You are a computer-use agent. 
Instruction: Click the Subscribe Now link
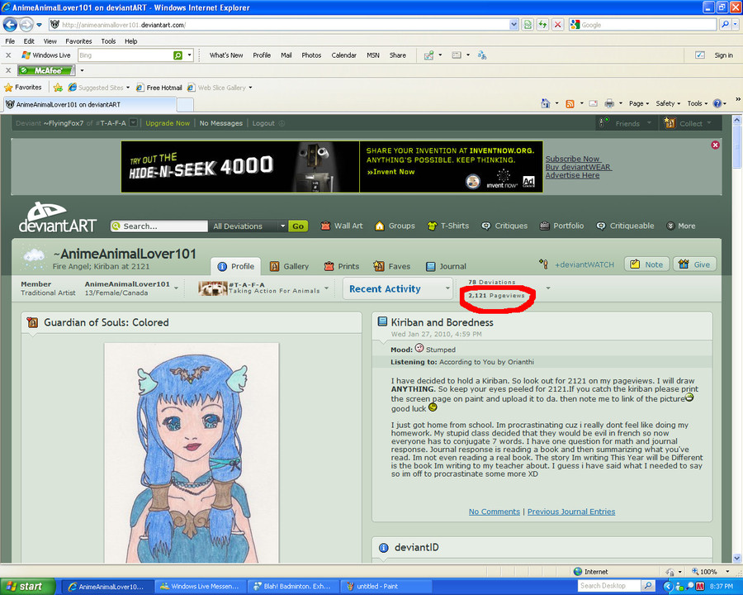pyautogui.click(x=573, y=159)
